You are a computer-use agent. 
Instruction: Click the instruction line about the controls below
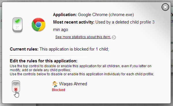coord(82,74)
